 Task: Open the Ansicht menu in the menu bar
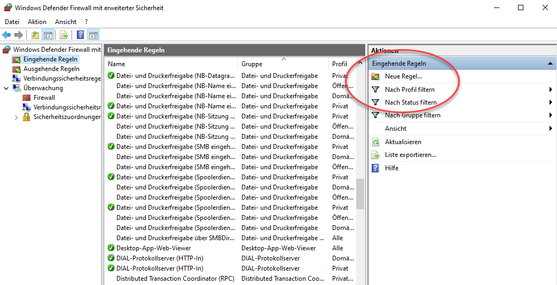point(65,22)
